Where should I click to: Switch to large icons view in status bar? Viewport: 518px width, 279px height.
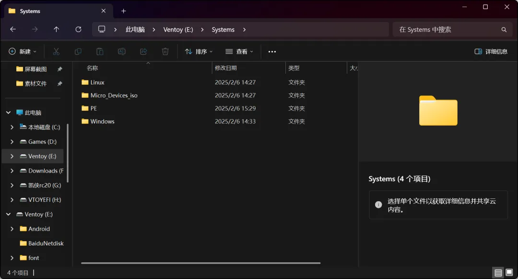(510, 272)
